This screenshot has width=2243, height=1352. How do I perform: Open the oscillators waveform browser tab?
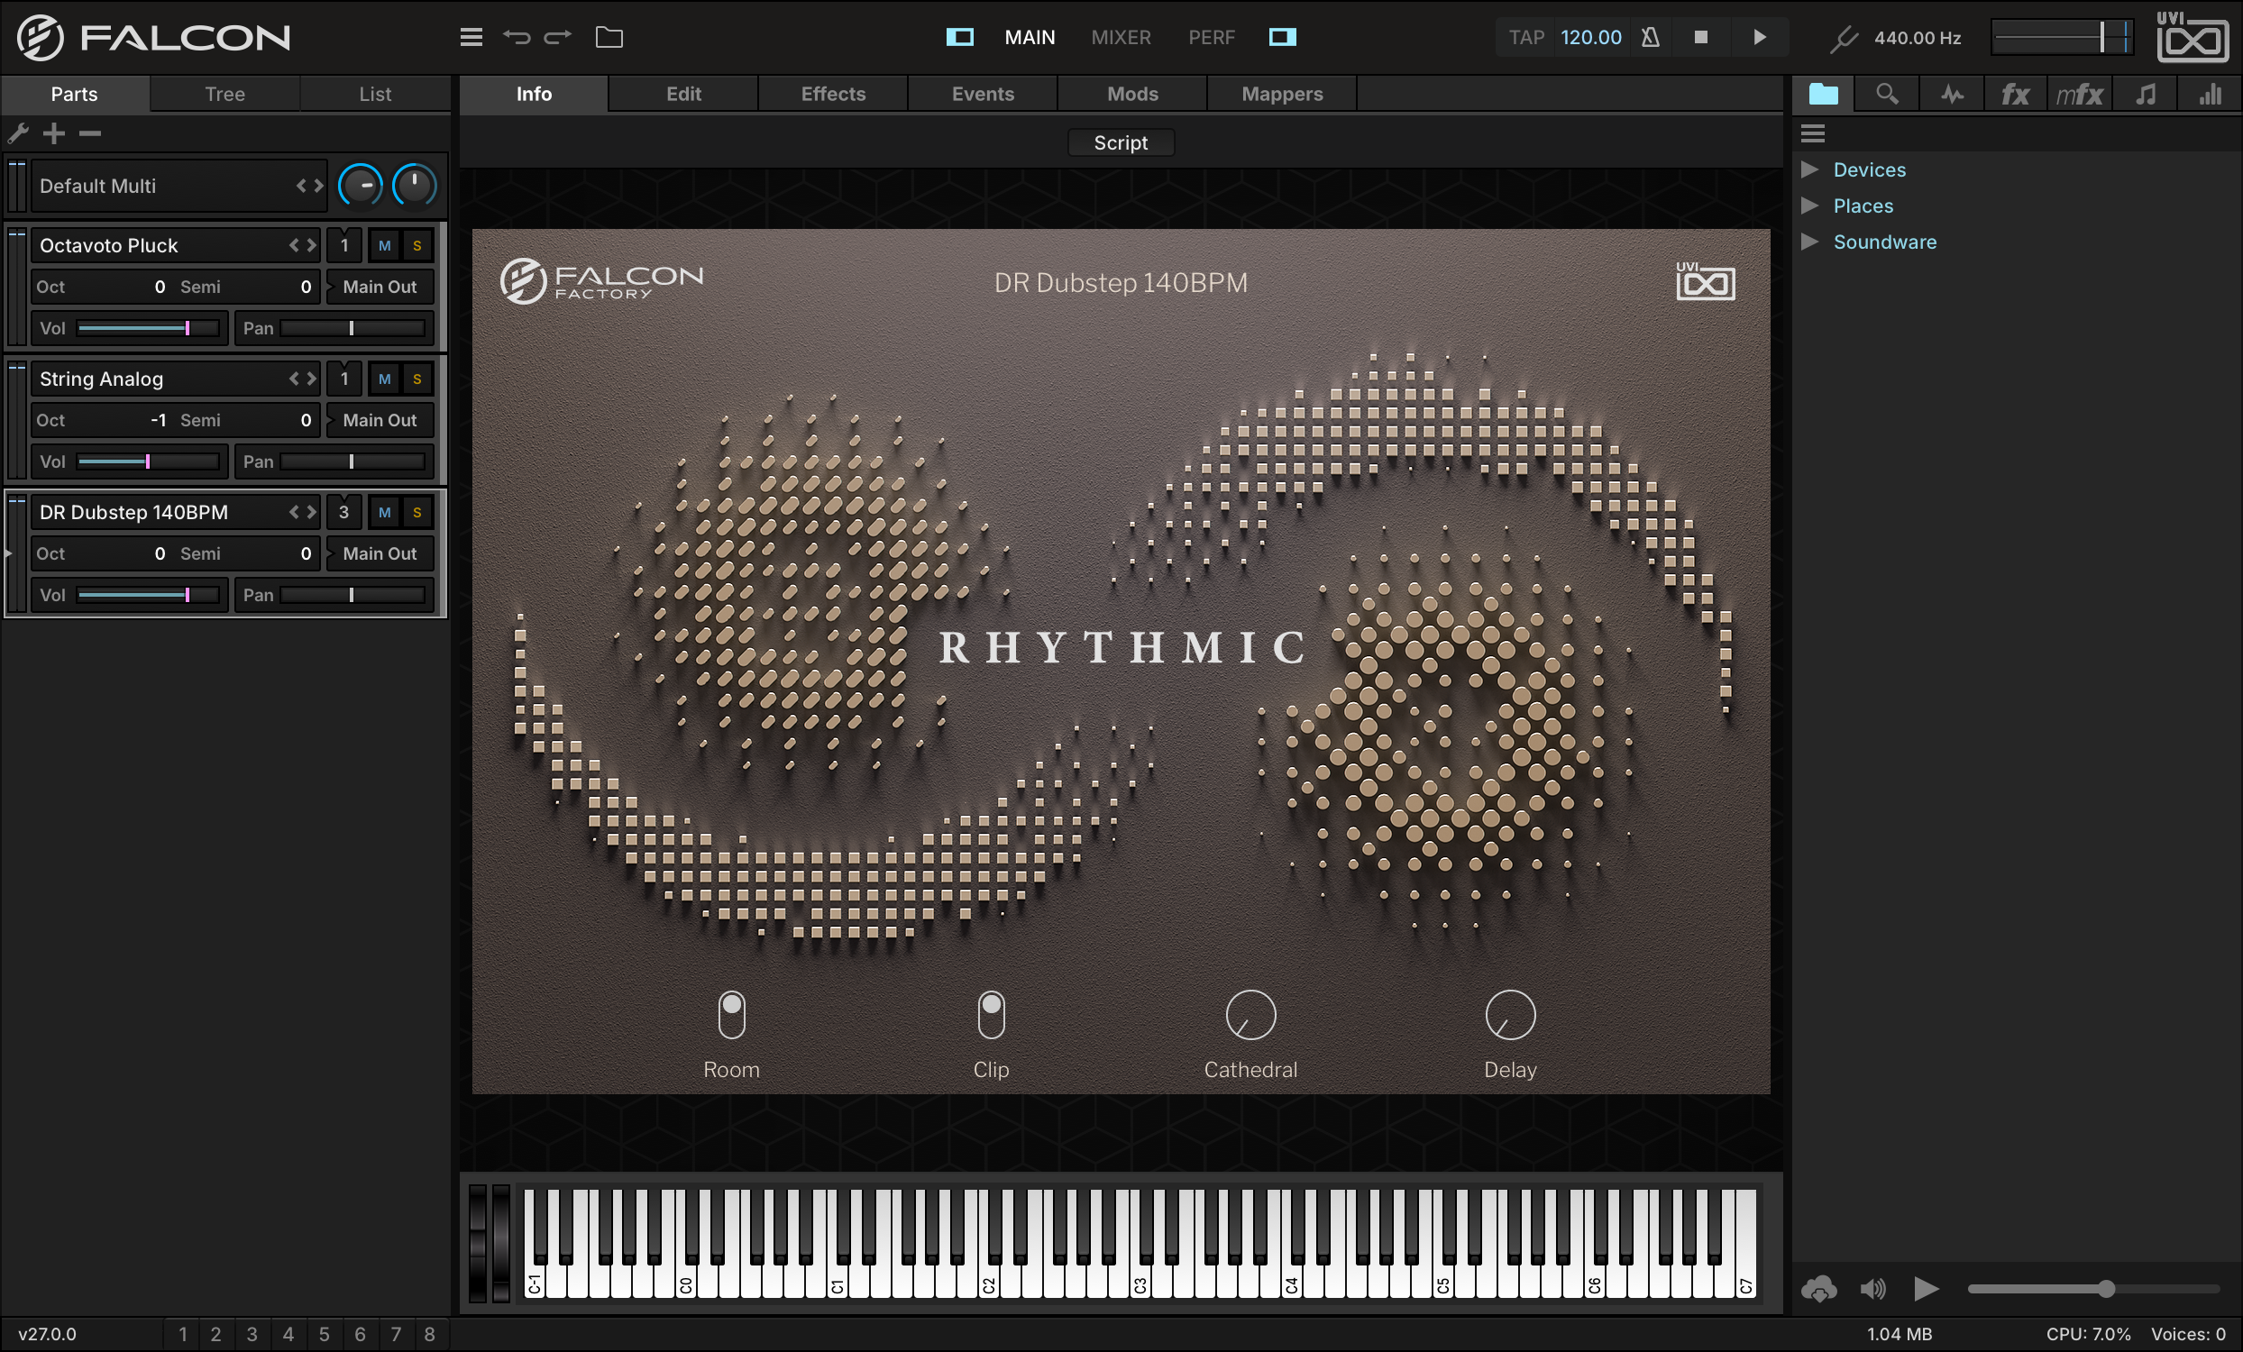(x=1952, y=94)
